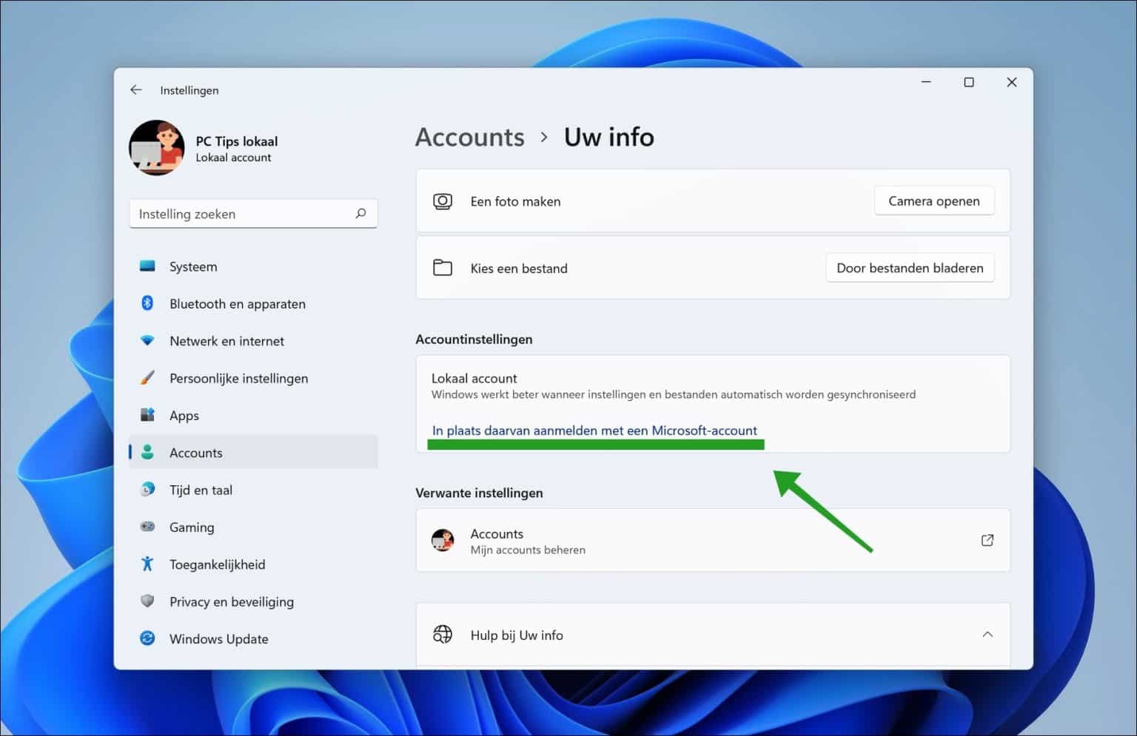The image size is (1137, 736).
Task: Select Accounts in the sidebar
Action: click(195, 452)
